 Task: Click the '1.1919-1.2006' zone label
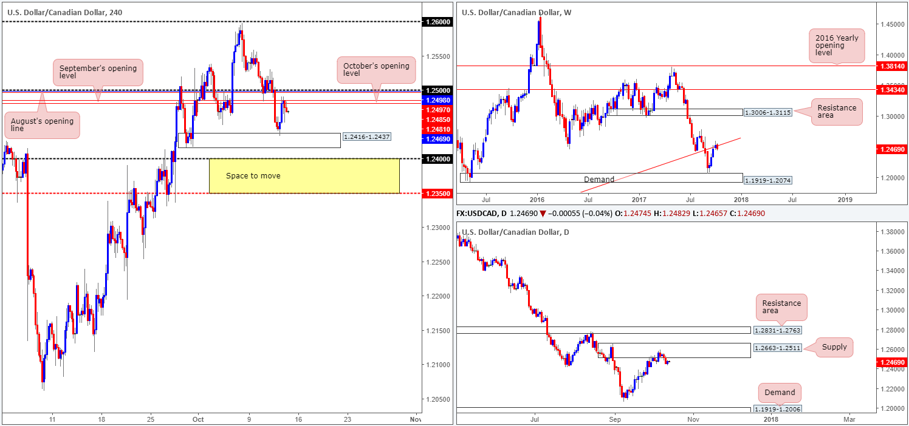click(x=777, y=410)
